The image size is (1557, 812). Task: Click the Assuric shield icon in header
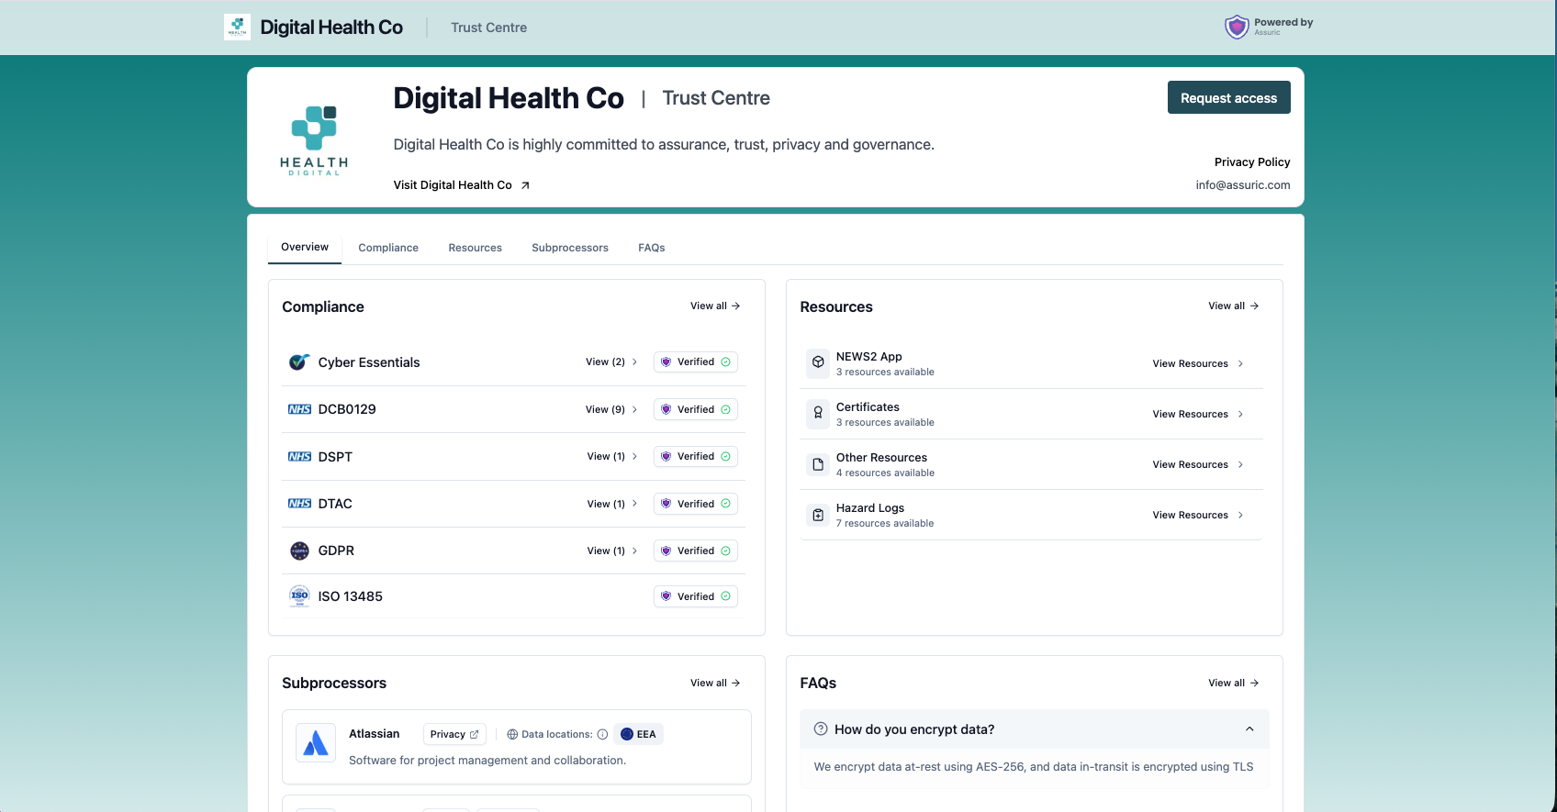click(1237, 27)
